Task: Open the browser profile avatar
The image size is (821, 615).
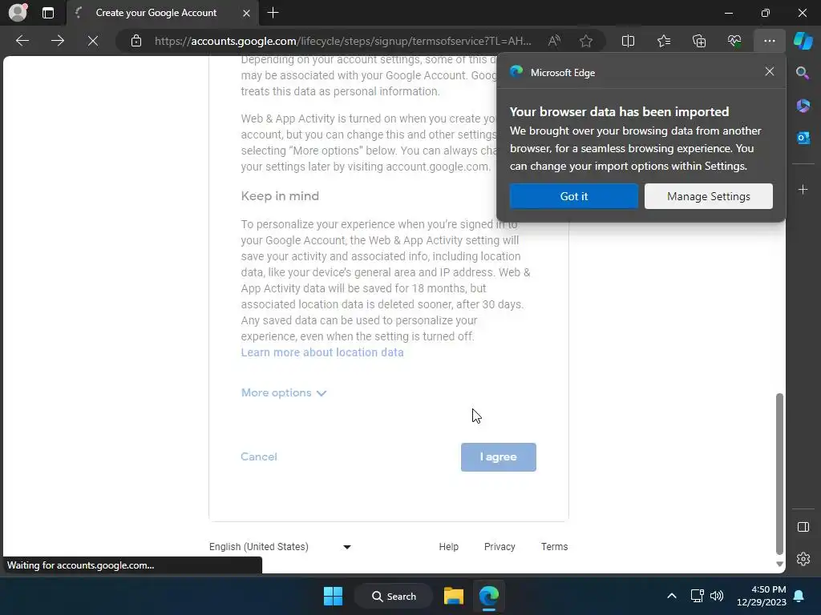Action: point(18,13)
